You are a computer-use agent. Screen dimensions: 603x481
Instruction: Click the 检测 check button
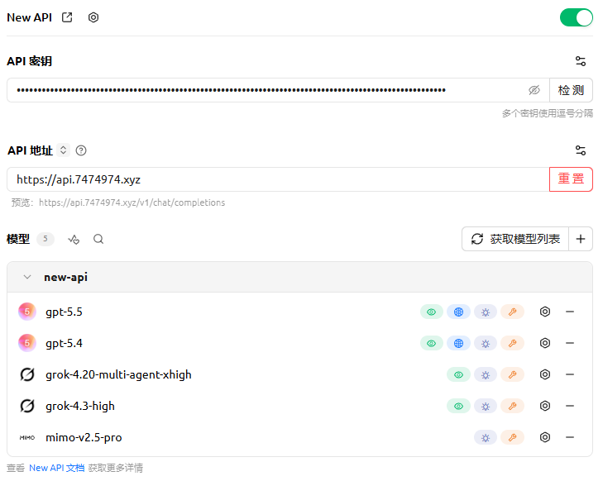click(x=571, y=90)
